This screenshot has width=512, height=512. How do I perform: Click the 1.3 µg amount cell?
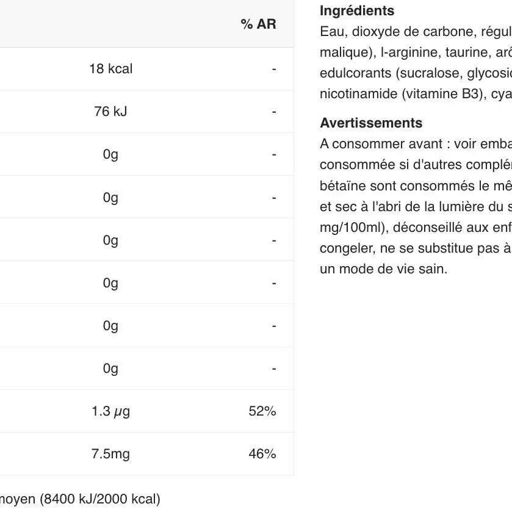pos(110,411)
